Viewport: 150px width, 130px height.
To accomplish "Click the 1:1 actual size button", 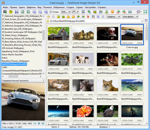I will 35,123.
